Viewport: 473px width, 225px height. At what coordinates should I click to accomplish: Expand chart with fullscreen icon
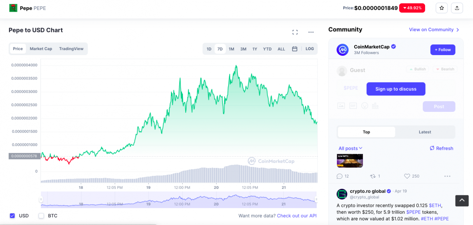(x=295, y=32)
